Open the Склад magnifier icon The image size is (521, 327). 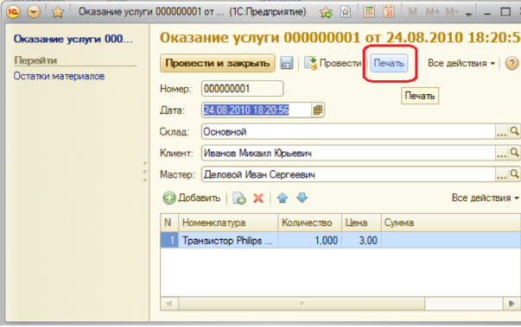tap(514, 132)
